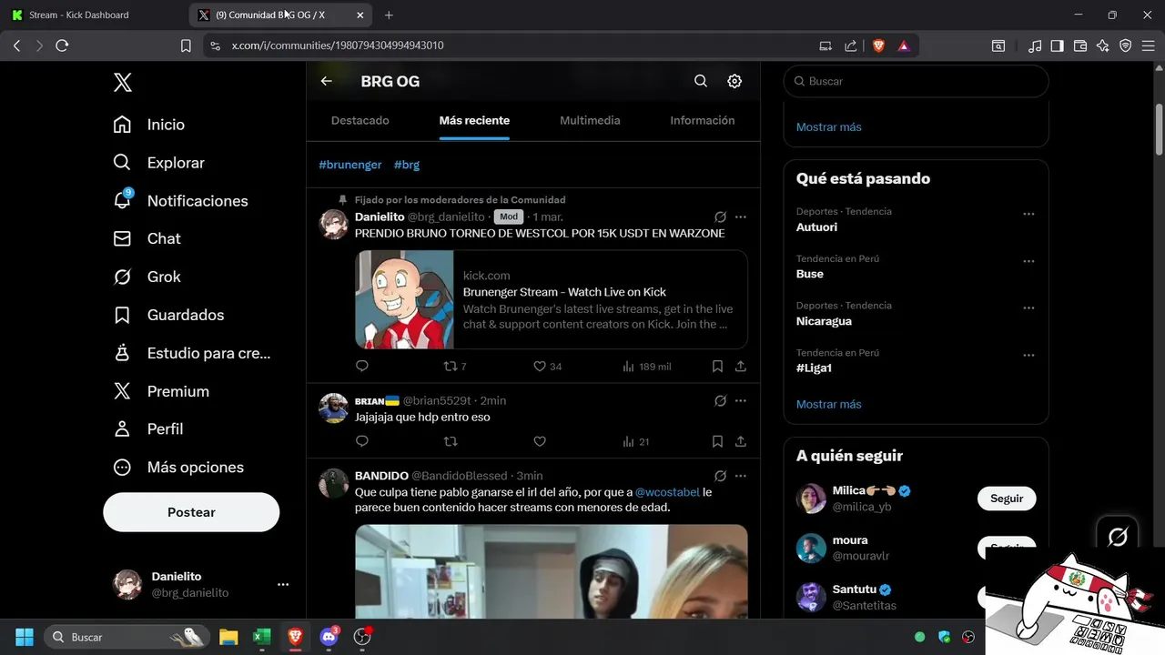Open the X logo home link
This screenshot has width=1165, height=655.
[123, 83]
